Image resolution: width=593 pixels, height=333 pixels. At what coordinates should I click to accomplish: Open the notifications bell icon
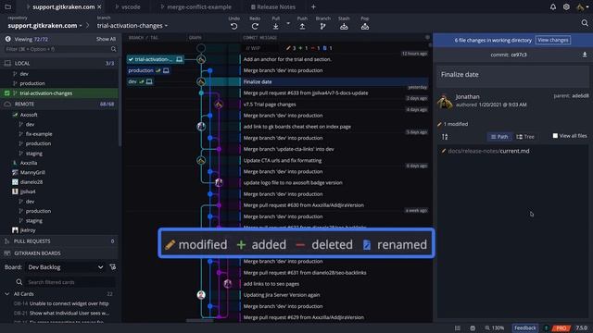coord(553,6)
